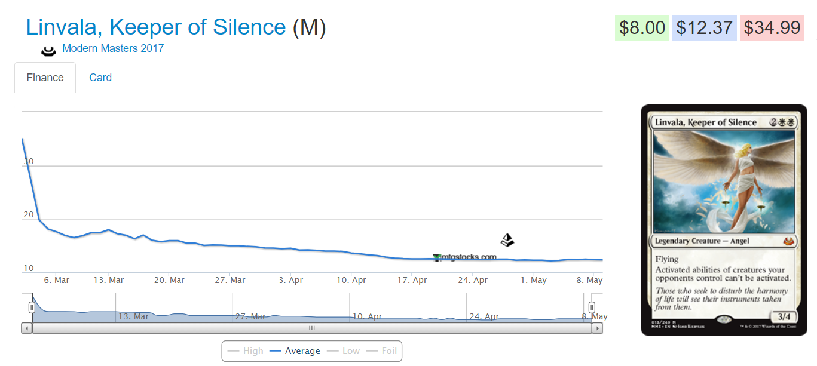Viewport: 817px width, 366px height.
Task: Toggle the Foil series in the chart legend
Action: coord(381,351)
